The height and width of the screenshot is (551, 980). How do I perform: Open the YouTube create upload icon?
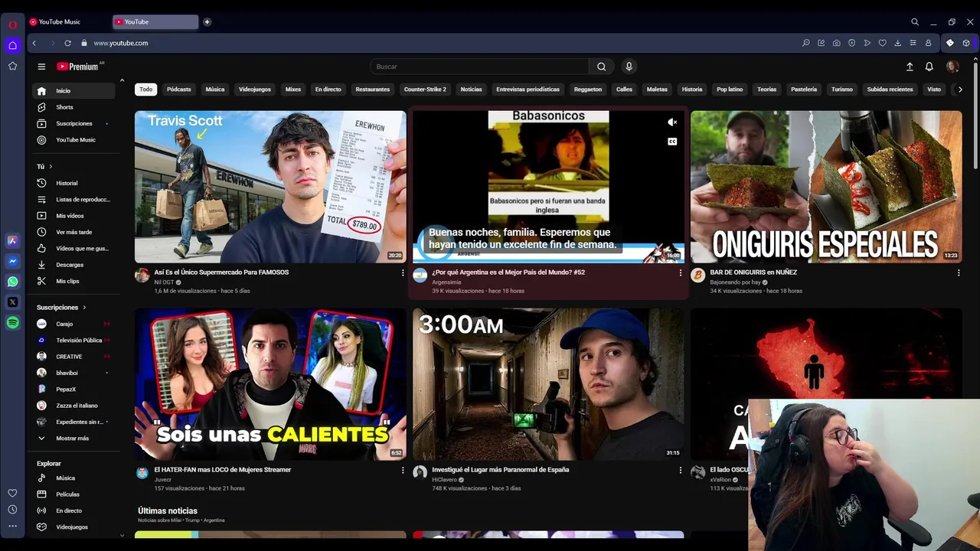click(910, 67)
